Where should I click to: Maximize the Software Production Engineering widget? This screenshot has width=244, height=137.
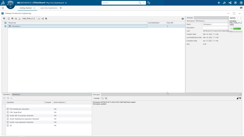(234, 13)
